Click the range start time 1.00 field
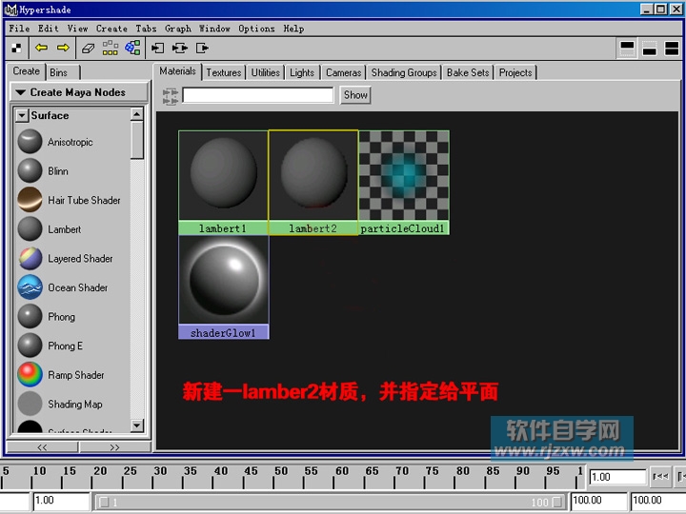686x514 pixels. [x=61, y=501]
